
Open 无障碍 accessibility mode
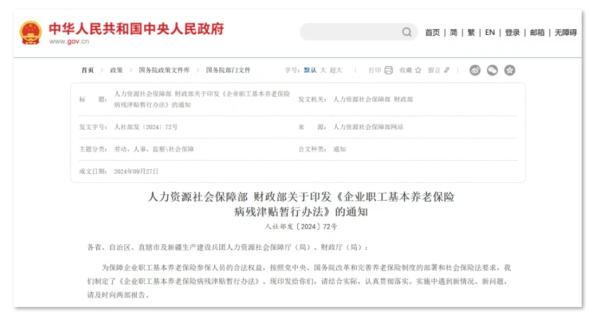coord(566,33)
